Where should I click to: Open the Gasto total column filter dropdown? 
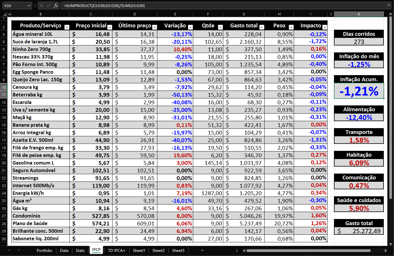coord(262,27)
